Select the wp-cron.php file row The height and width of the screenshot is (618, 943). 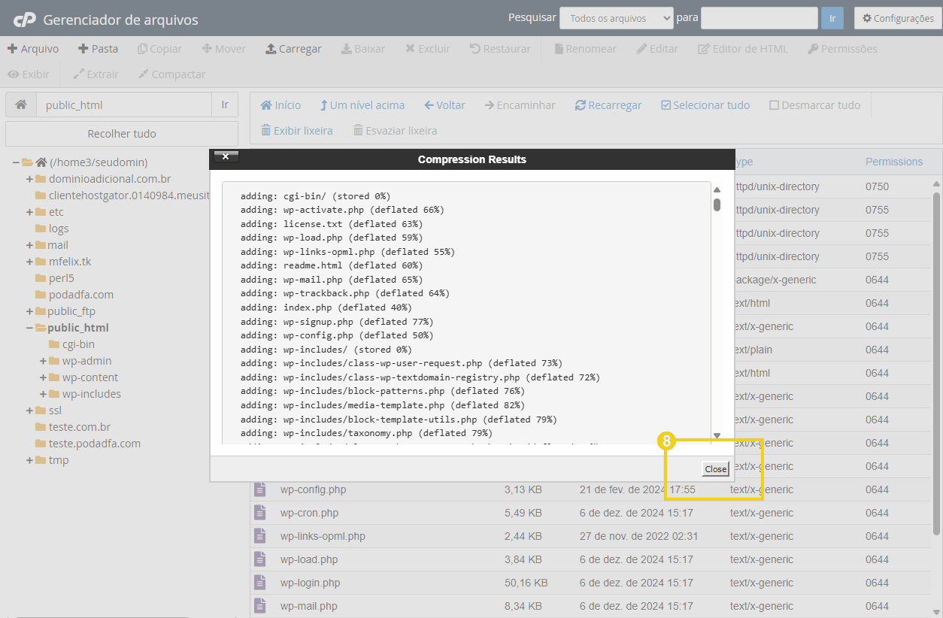click(590, 513)
